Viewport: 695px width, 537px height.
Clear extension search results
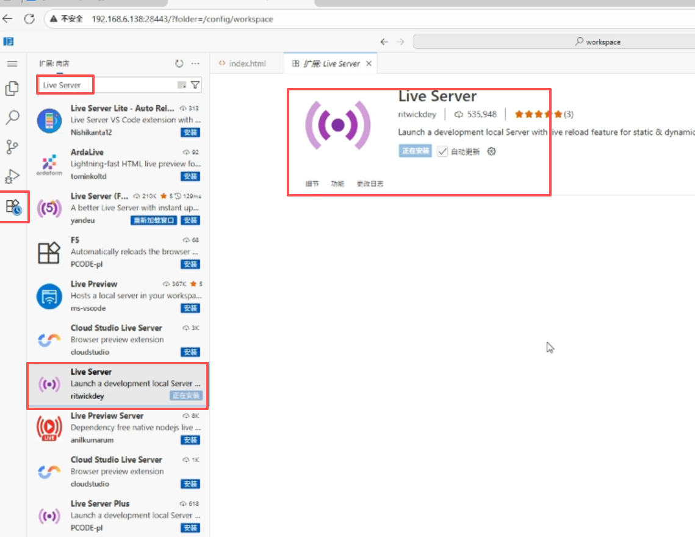tap(181, 85)
